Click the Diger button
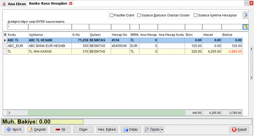The height and width of the screenshot is (136, 254). coord(84,129)
